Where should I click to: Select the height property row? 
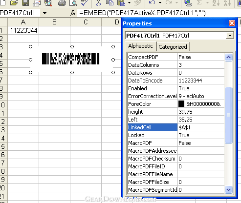coord(176,112)
